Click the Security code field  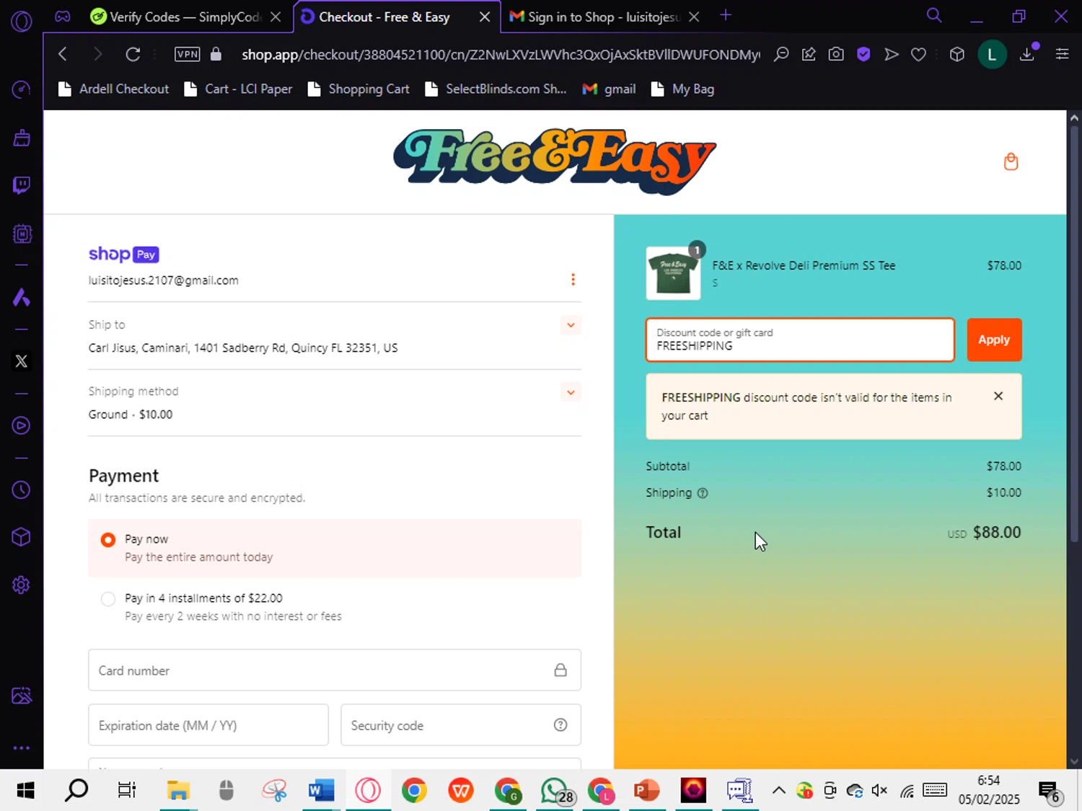[461, 725]
